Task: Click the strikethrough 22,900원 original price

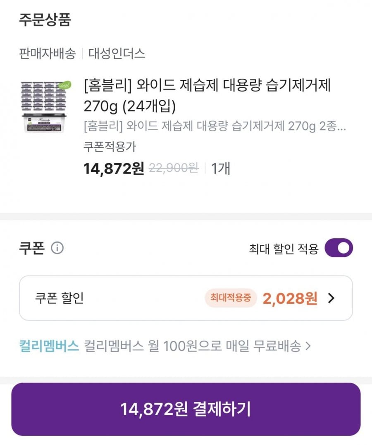Action: 174,168
